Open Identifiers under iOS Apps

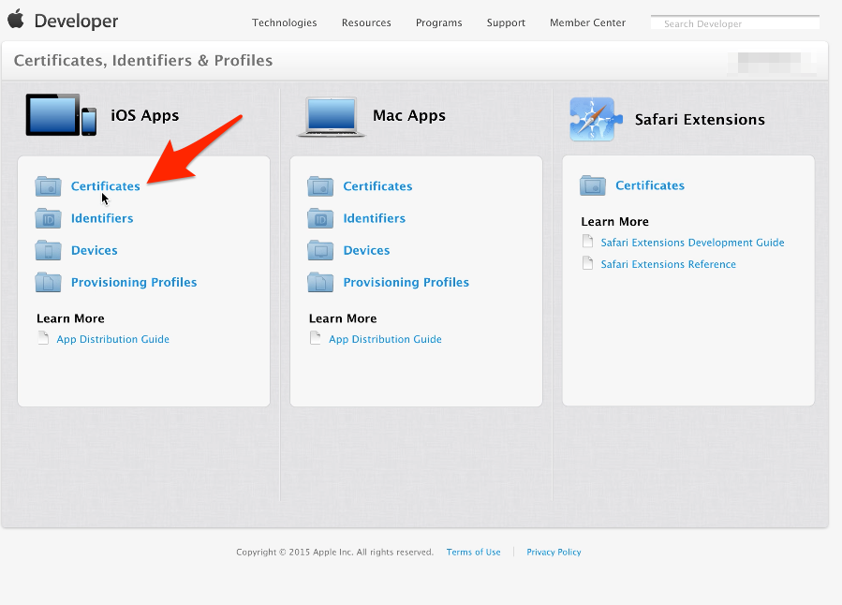coord(102,218)
